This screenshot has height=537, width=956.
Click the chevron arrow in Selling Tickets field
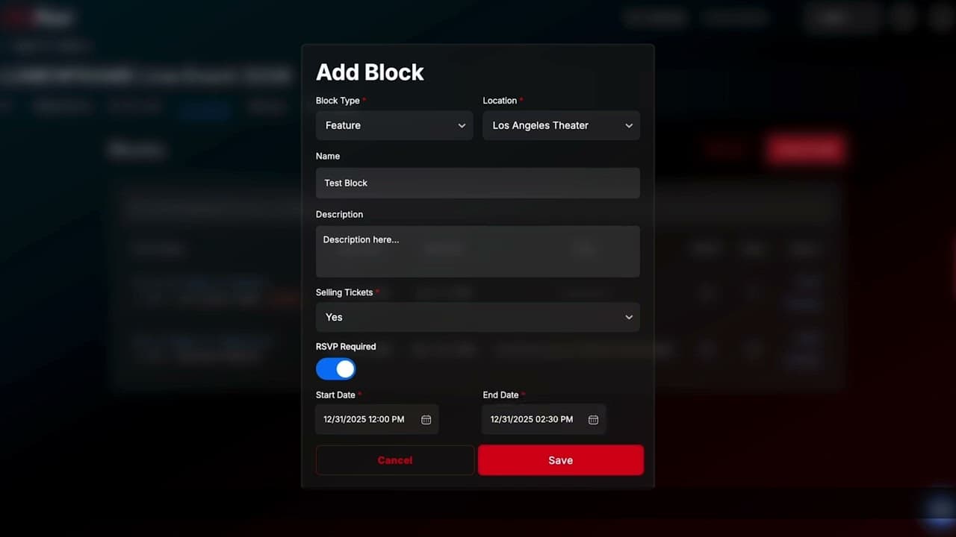(629, 318)
